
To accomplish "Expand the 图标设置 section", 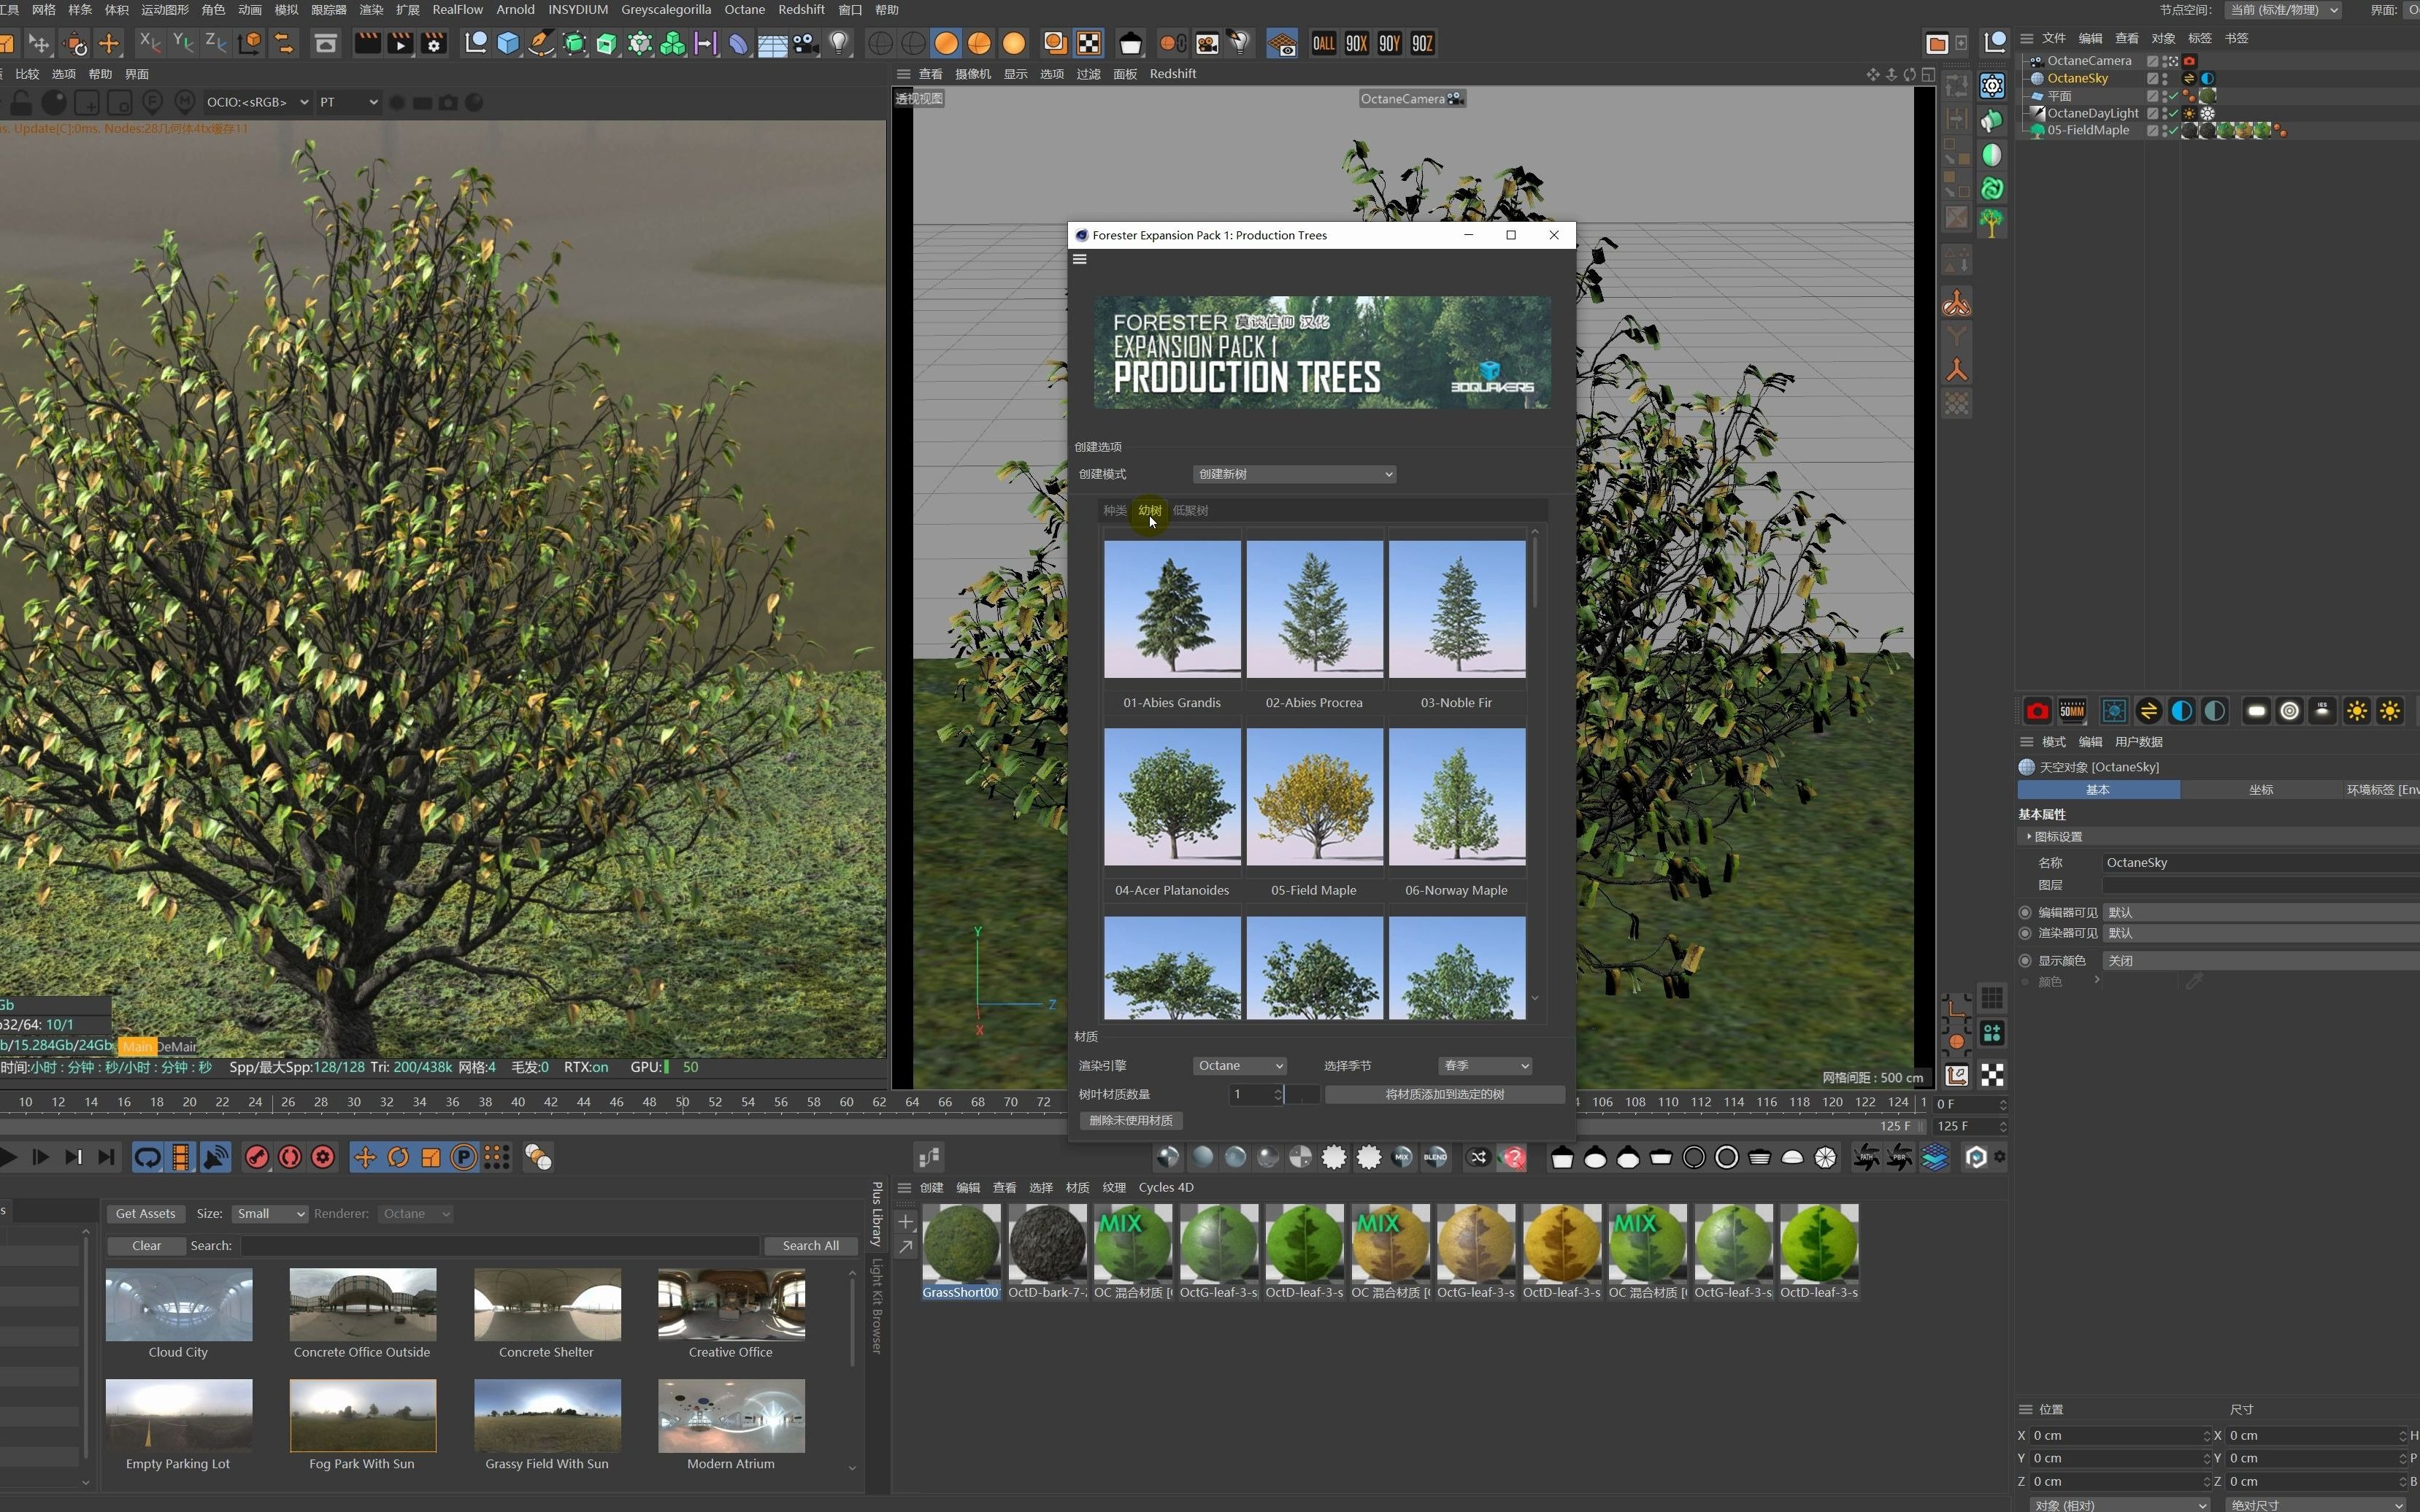I will click(x=2057, y=836).
